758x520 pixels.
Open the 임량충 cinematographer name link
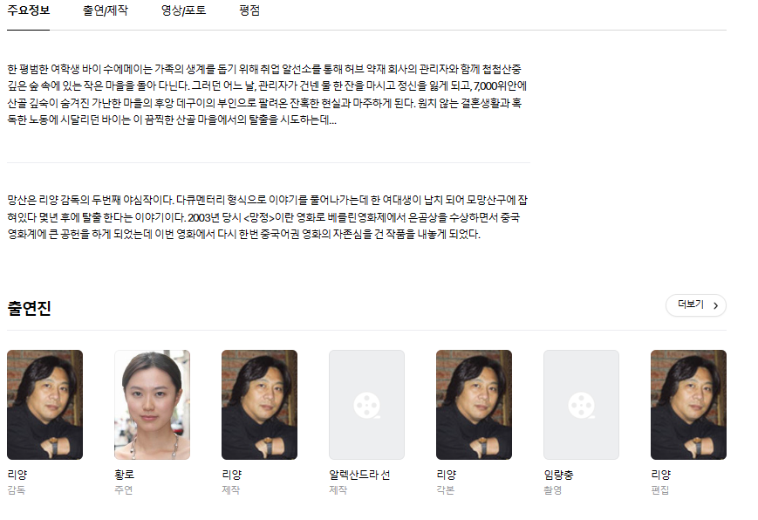click(x=559, y=475)
